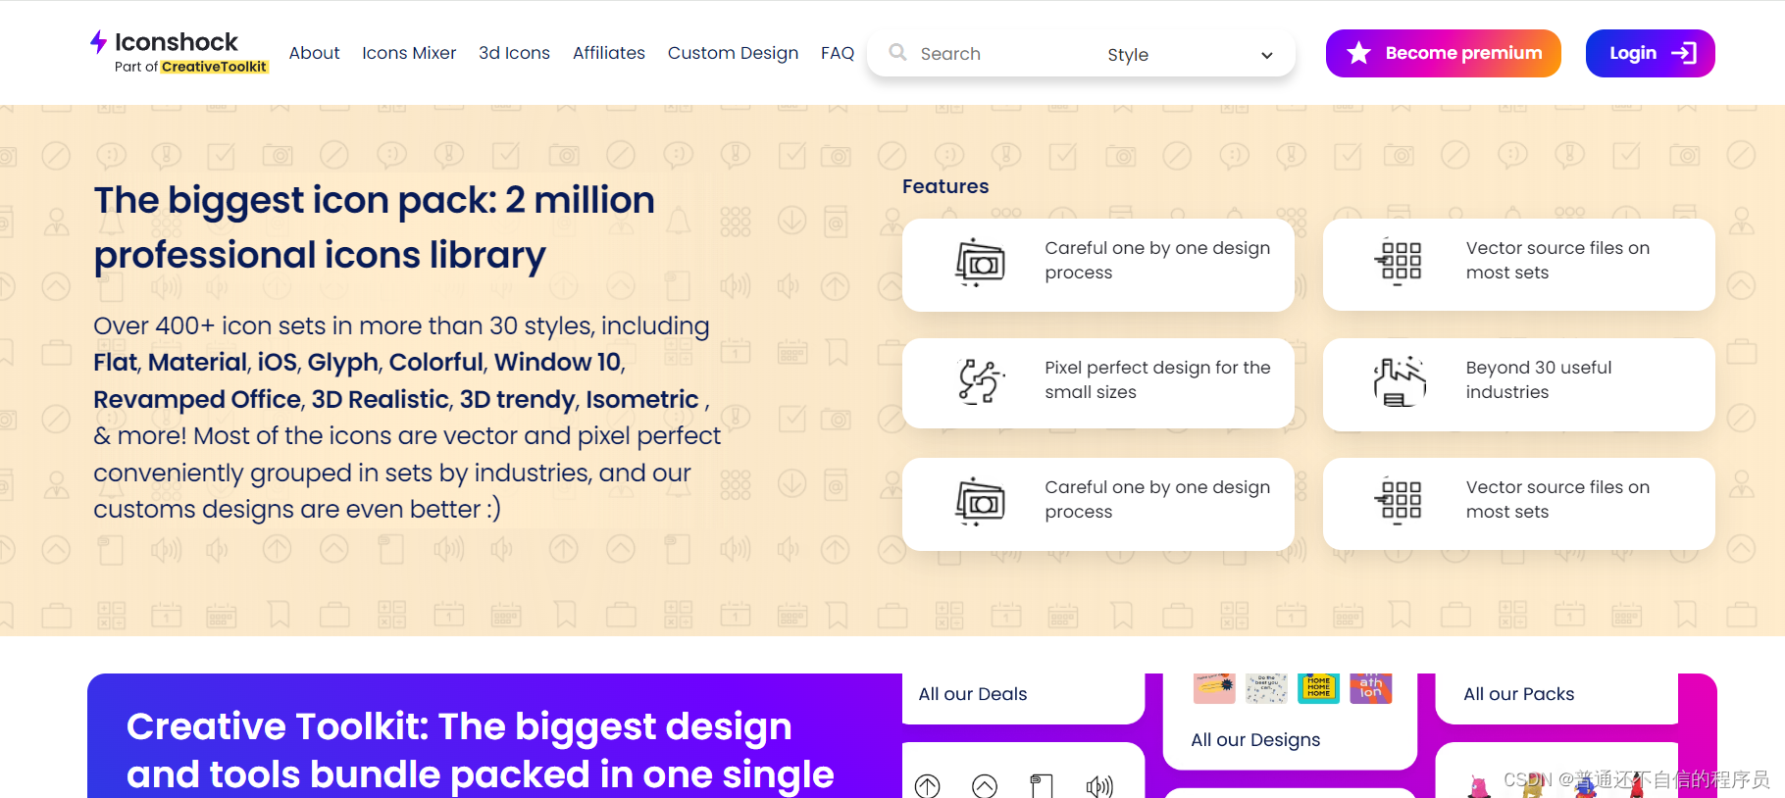
Task: Click the speaker sound icon under All our Deals
Action: click(x=1099, y=785)
